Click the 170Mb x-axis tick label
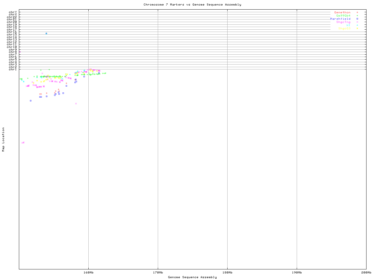 pos(158,273)
